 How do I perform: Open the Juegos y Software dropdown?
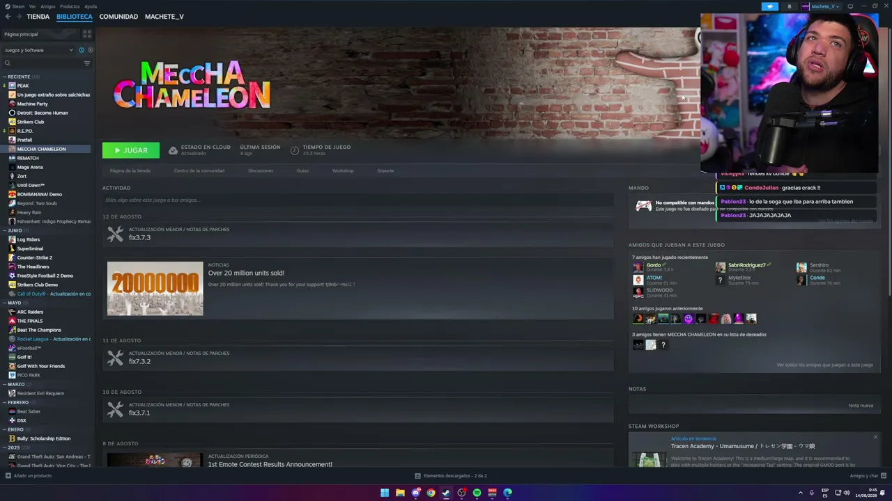(38, 50)
